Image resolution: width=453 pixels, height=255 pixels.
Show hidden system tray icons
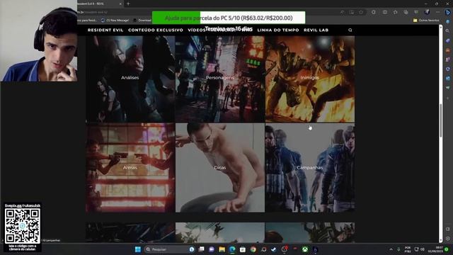click(391, 249)
